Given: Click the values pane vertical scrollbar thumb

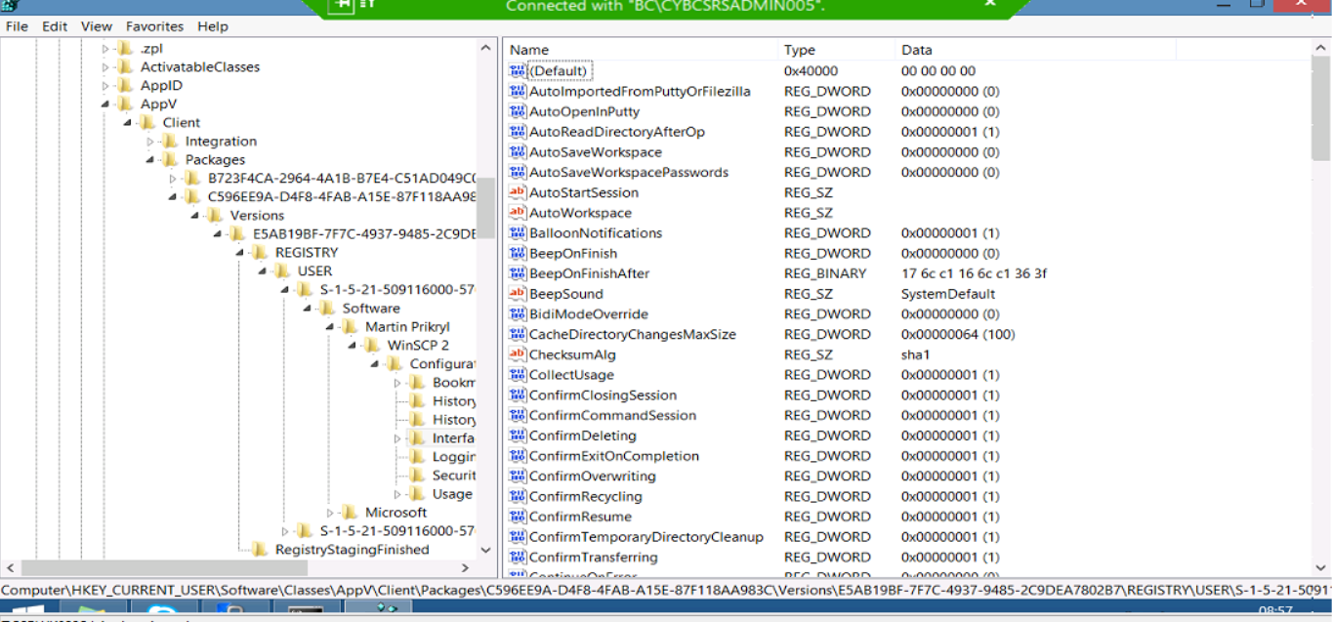Looking at the screenshot, I should [1321, 107].
